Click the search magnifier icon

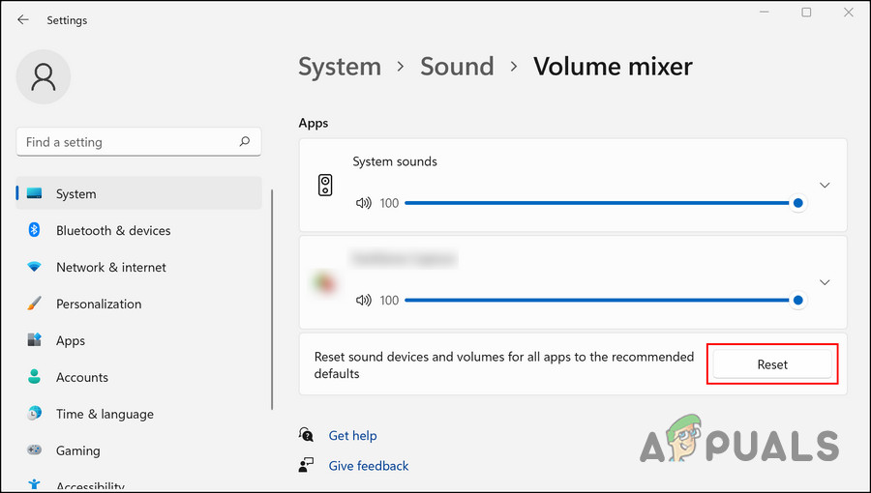pyautogui.click(x=245, y=142)
